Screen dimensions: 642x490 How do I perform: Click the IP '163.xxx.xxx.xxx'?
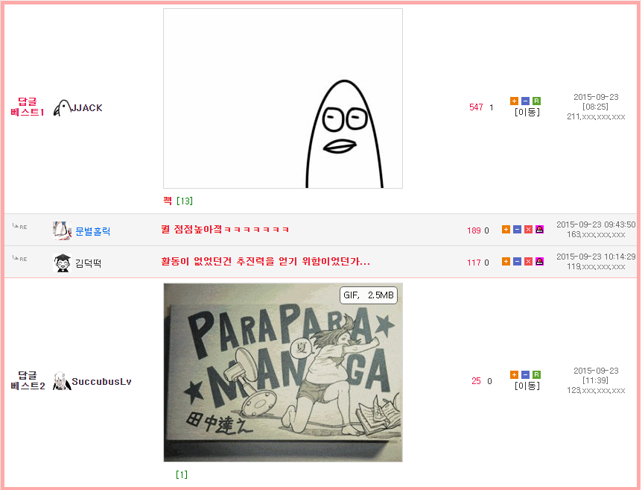596,235
